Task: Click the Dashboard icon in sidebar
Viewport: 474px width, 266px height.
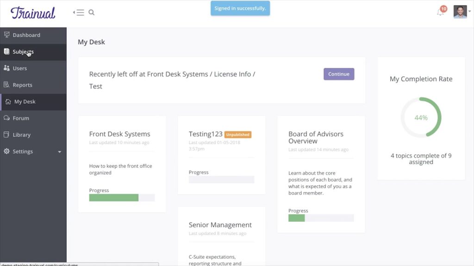Action: click(x=6, y=35)
